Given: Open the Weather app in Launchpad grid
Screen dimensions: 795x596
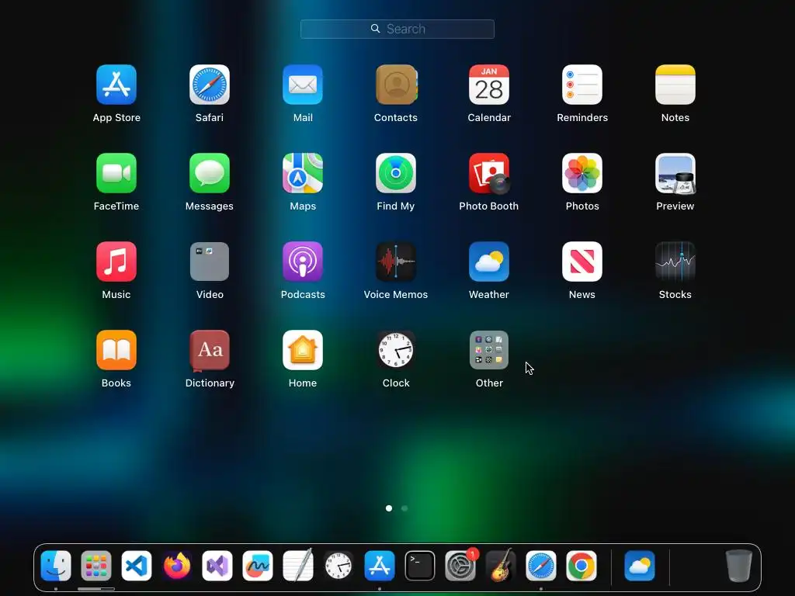Looking at the screenshot, I should click(x=489, y=262).
